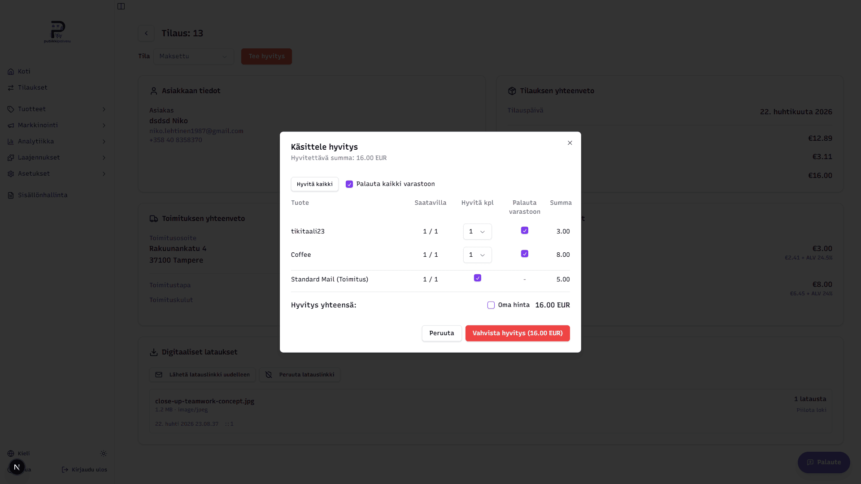Click the Laajennukset sidebar label
The image size is (861, 484).
pos(39,158)
